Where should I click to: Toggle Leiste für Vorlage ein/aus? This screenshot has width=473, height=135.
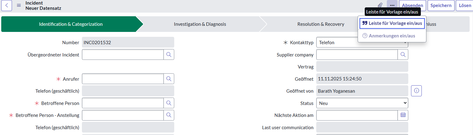pyautogui.click(x=392, y=23)
